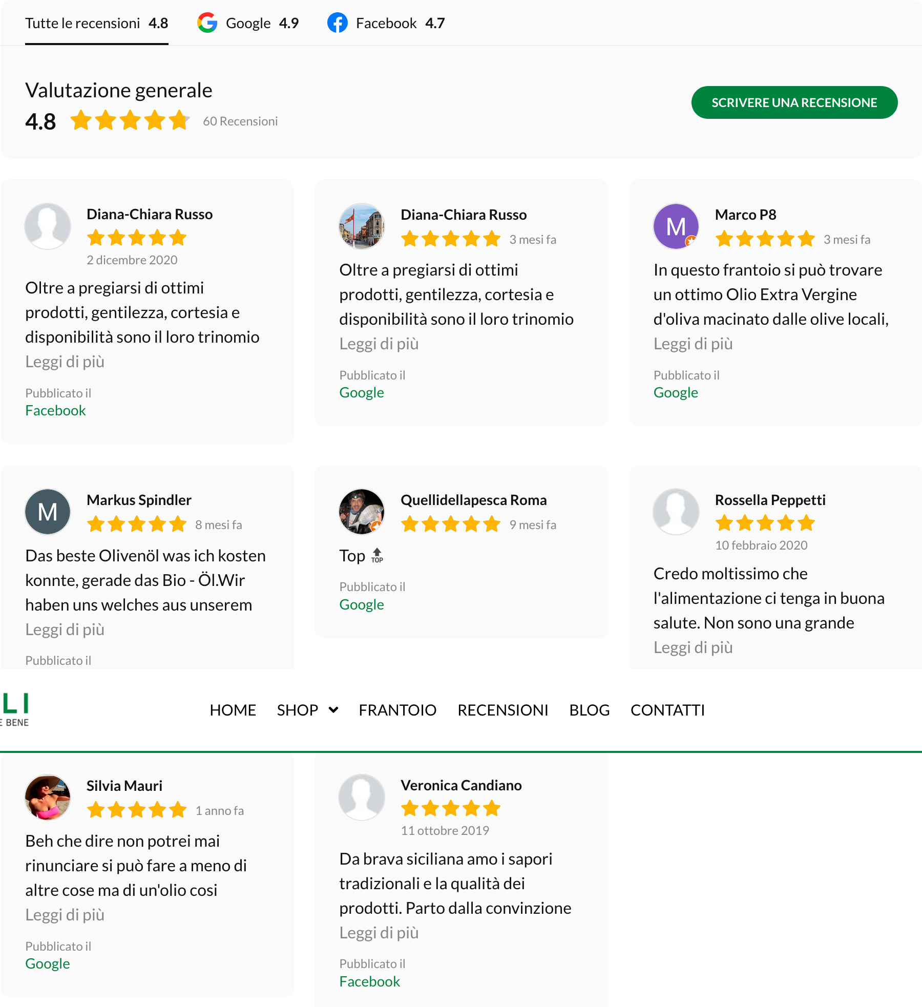Click the Facebook logo icon
The width and height of the screenshot is (922, 1007).
point(338,23)
